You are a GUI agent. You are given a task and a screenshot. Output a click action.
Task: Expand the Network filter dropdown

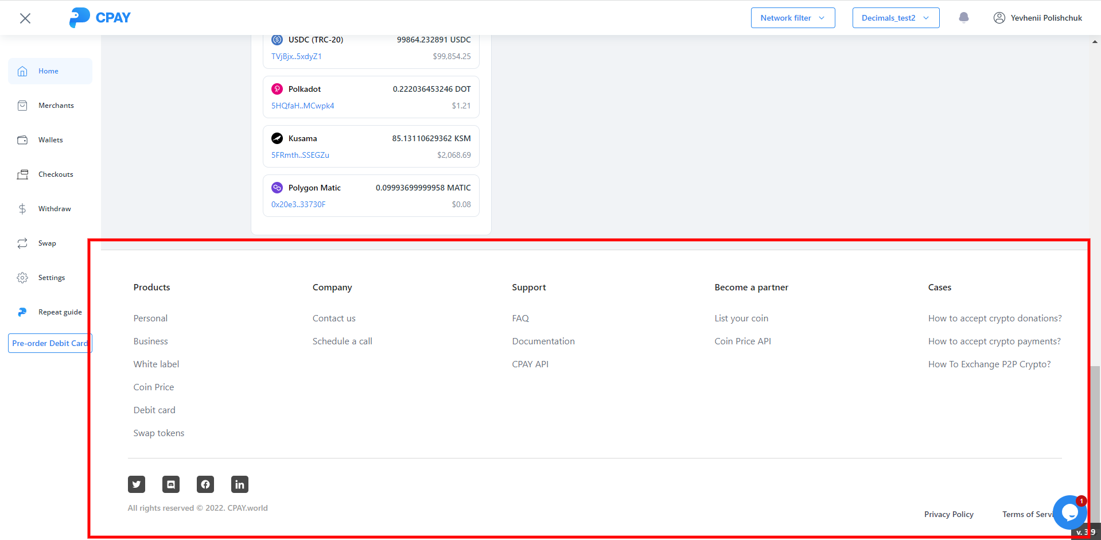click(x=792, y=18)
